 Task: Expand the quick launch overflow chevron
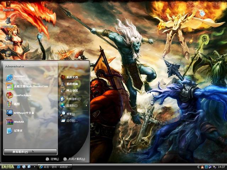pos(34,167)
